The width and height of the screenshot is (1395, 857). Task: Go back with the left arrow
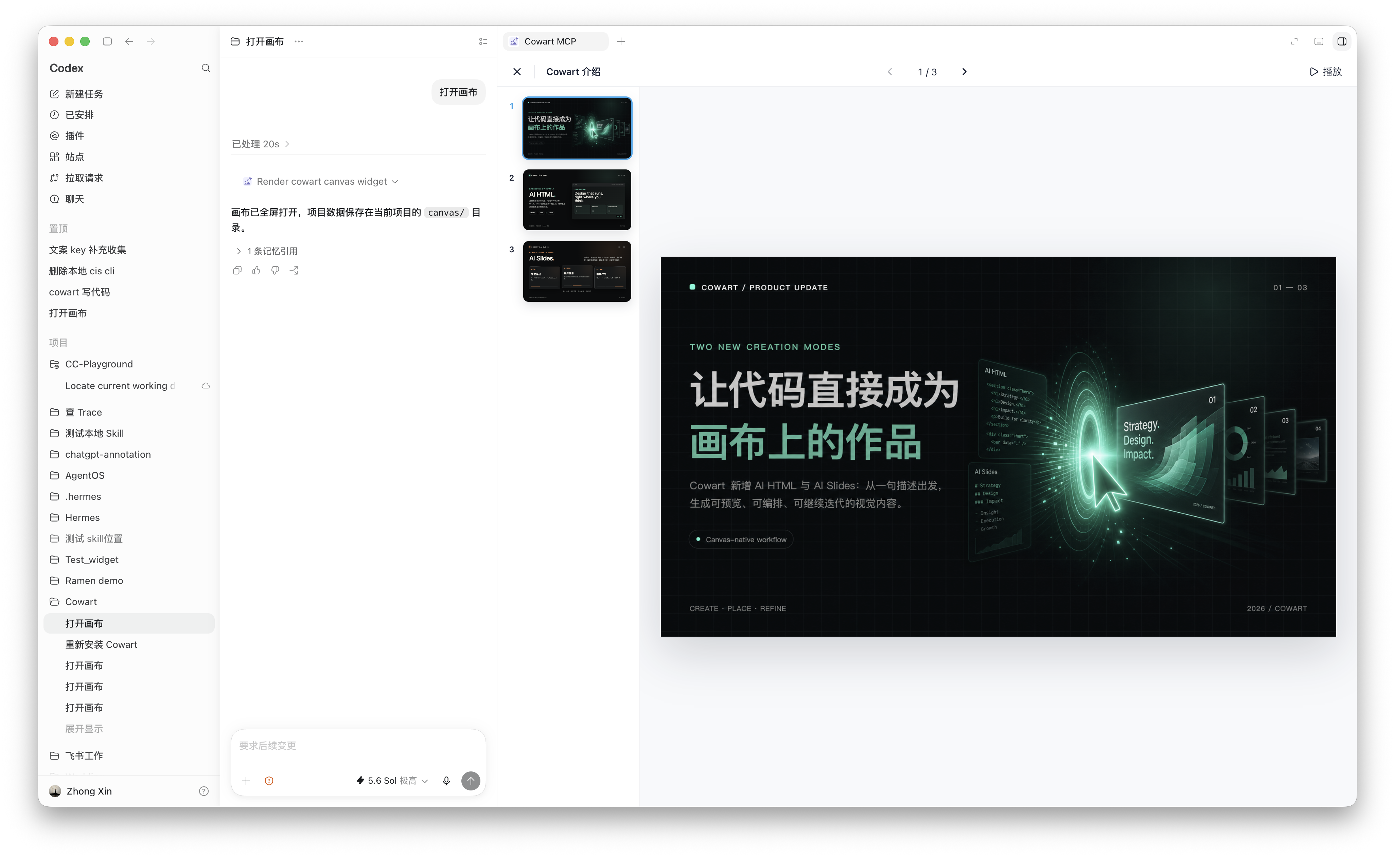[129, 41]
